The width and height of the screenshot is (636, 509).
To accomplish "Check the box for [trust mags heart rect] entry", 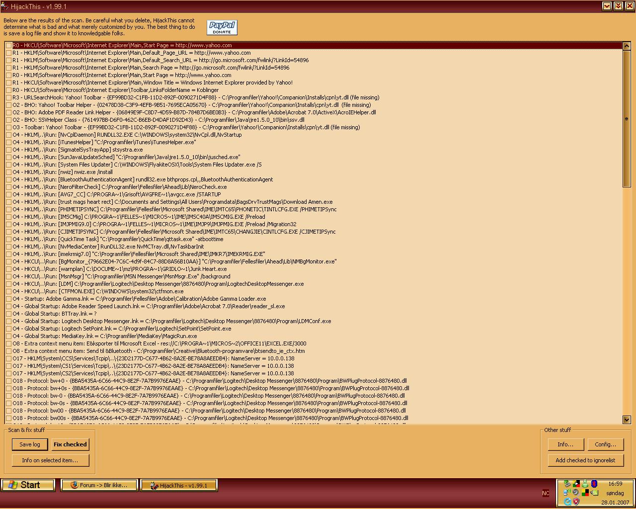I will pyautogui.click(x=8, y=202).
